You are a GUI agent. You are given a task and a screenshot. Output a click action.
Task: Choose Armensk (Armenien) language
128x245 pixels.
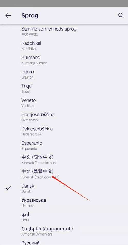pos(64,231)
